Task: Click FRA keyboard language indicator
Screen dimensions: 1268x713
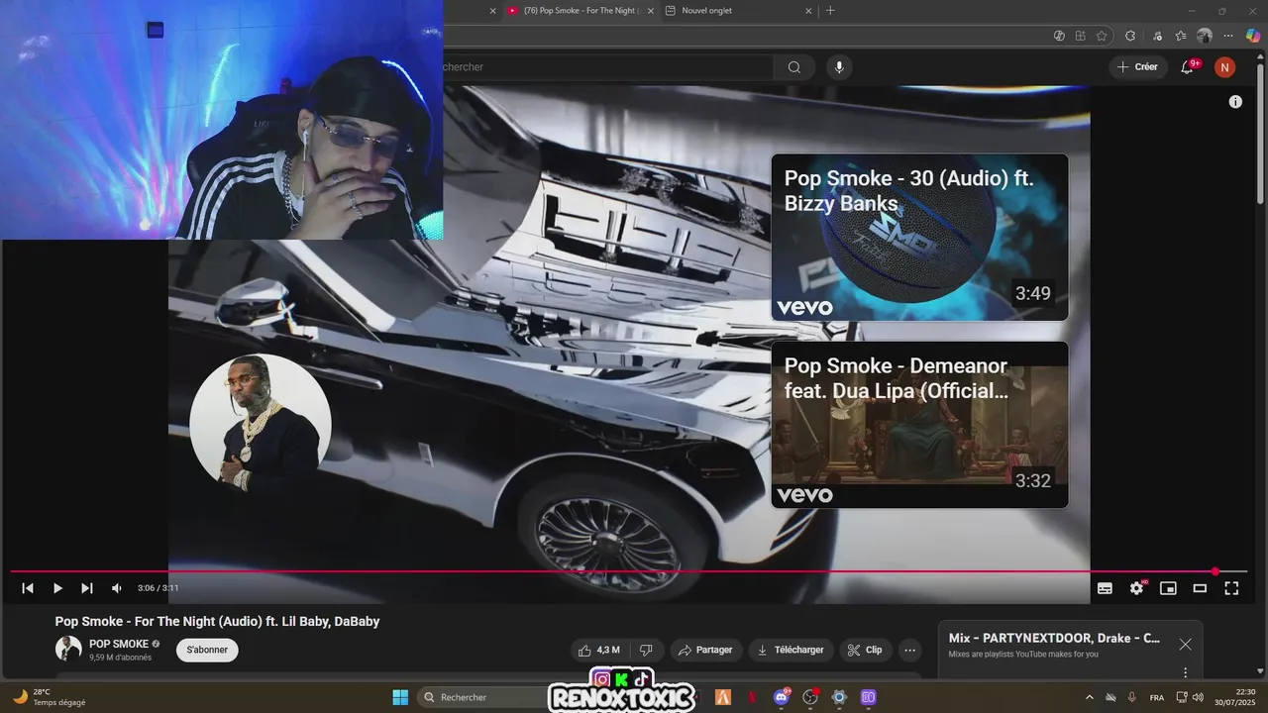Action: pyautogui.click(x=1156, y=697)
